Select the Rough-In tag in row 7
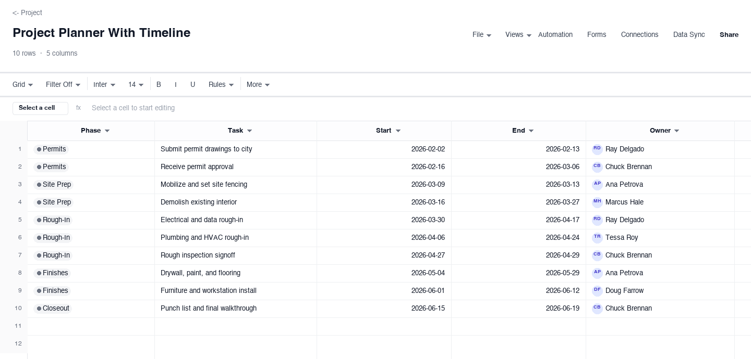The image size is (751, 359). 53,255
